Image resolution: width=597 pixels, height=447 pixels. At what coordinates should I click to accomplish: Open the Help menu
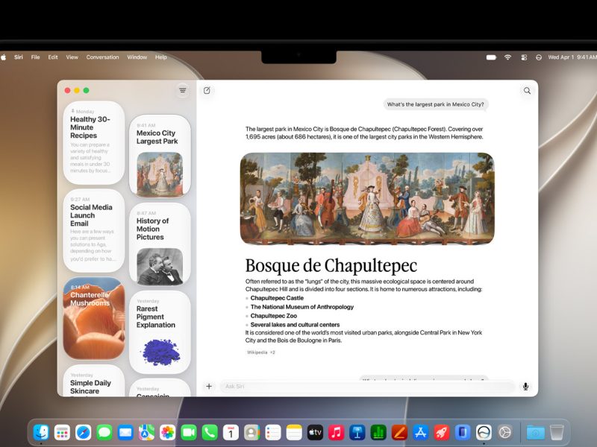coord(160,57)
